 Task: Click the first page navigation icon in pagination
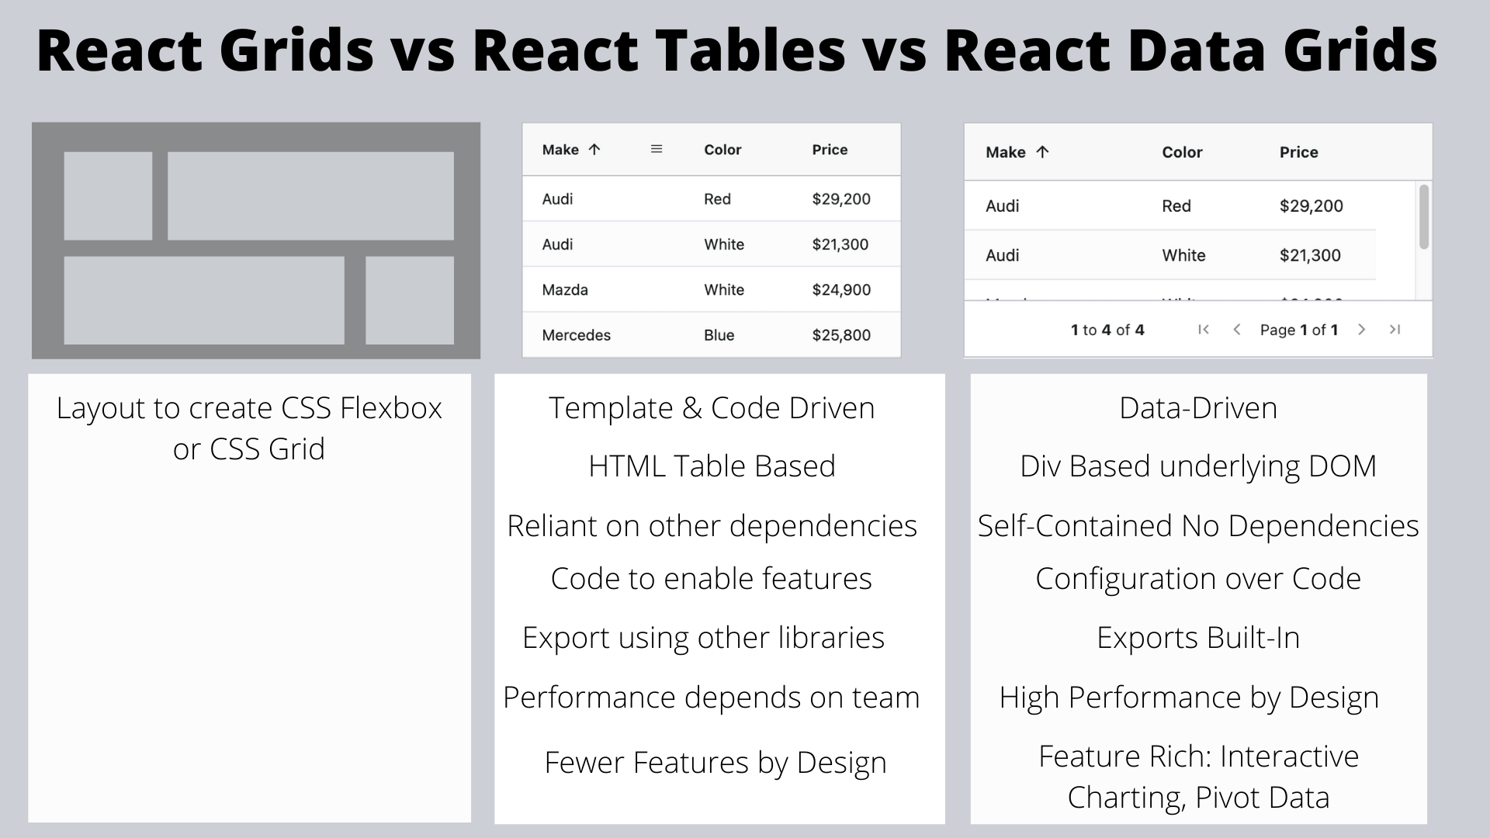pyautogui.click(x=1204, y=328)
